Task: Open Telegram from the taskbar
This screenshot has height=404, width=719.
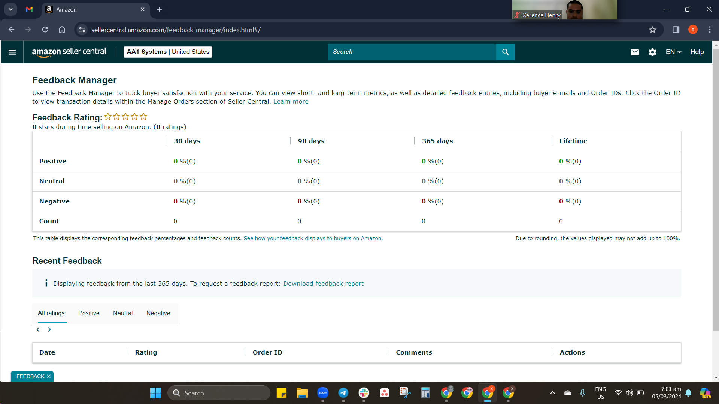Action: [343, 393]
